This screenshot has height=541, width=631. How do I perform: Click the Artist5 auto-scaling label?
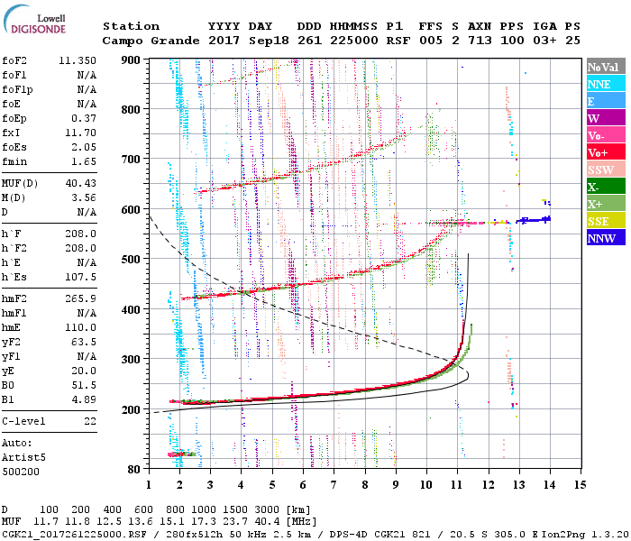pyautogui.click(x=23, y=458)
